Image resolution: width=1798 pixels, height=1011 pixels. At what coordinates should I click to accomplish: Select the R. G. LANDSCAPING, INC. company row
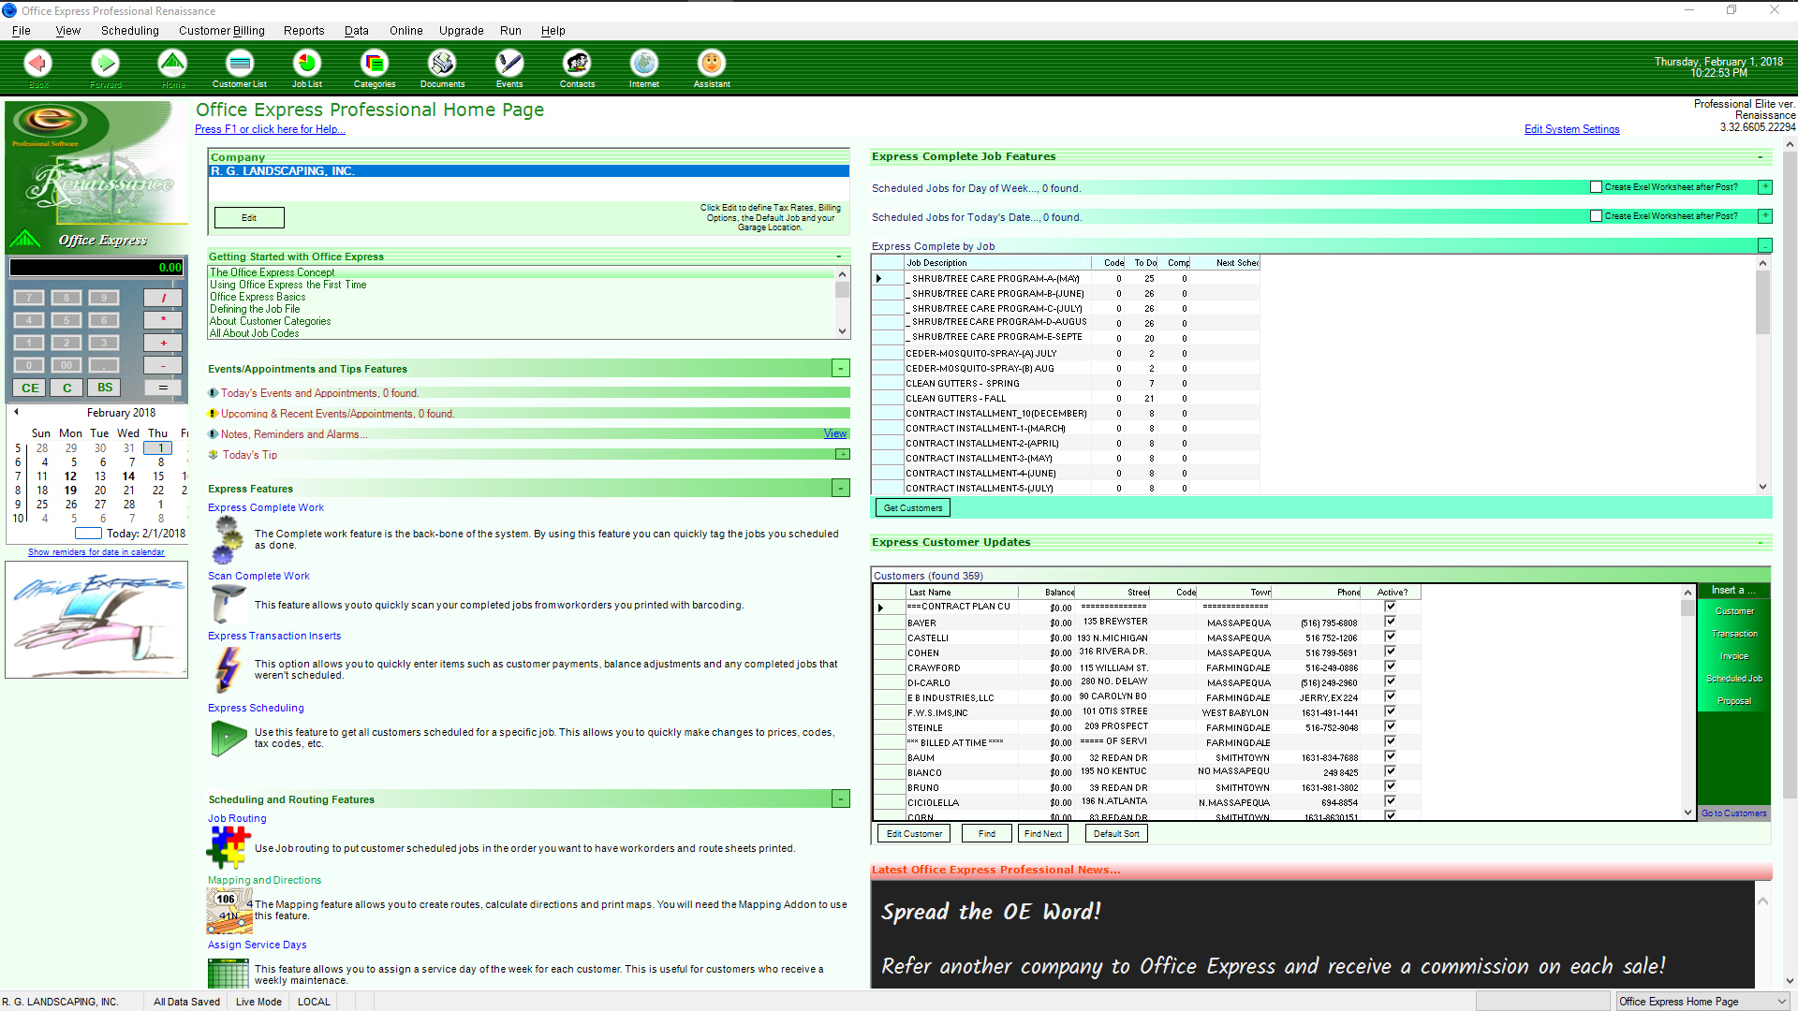click(529, 171)
